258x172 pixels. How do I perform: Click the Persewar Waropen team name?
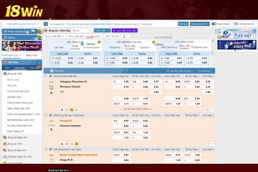70,126
